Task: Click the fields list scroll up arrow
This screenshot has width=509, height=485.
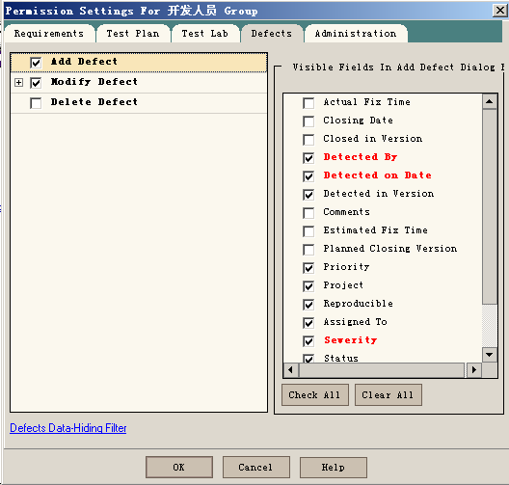Action: (489, 101)
